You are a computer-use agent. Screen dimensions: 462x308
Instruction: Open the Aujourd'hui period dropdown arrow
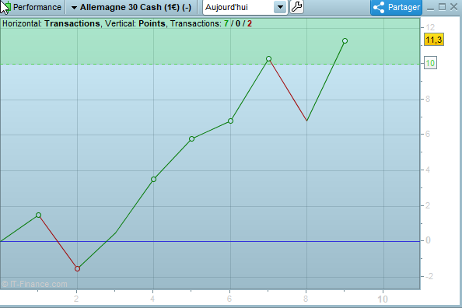tap(280, 7)
